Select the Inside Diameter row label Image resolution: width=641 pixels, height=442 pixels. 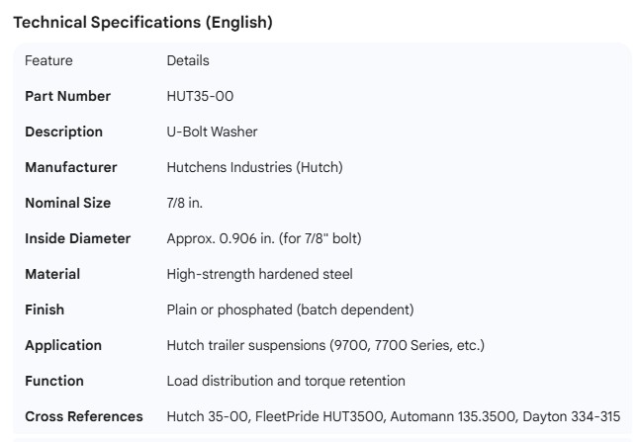[x=77, y=238]
